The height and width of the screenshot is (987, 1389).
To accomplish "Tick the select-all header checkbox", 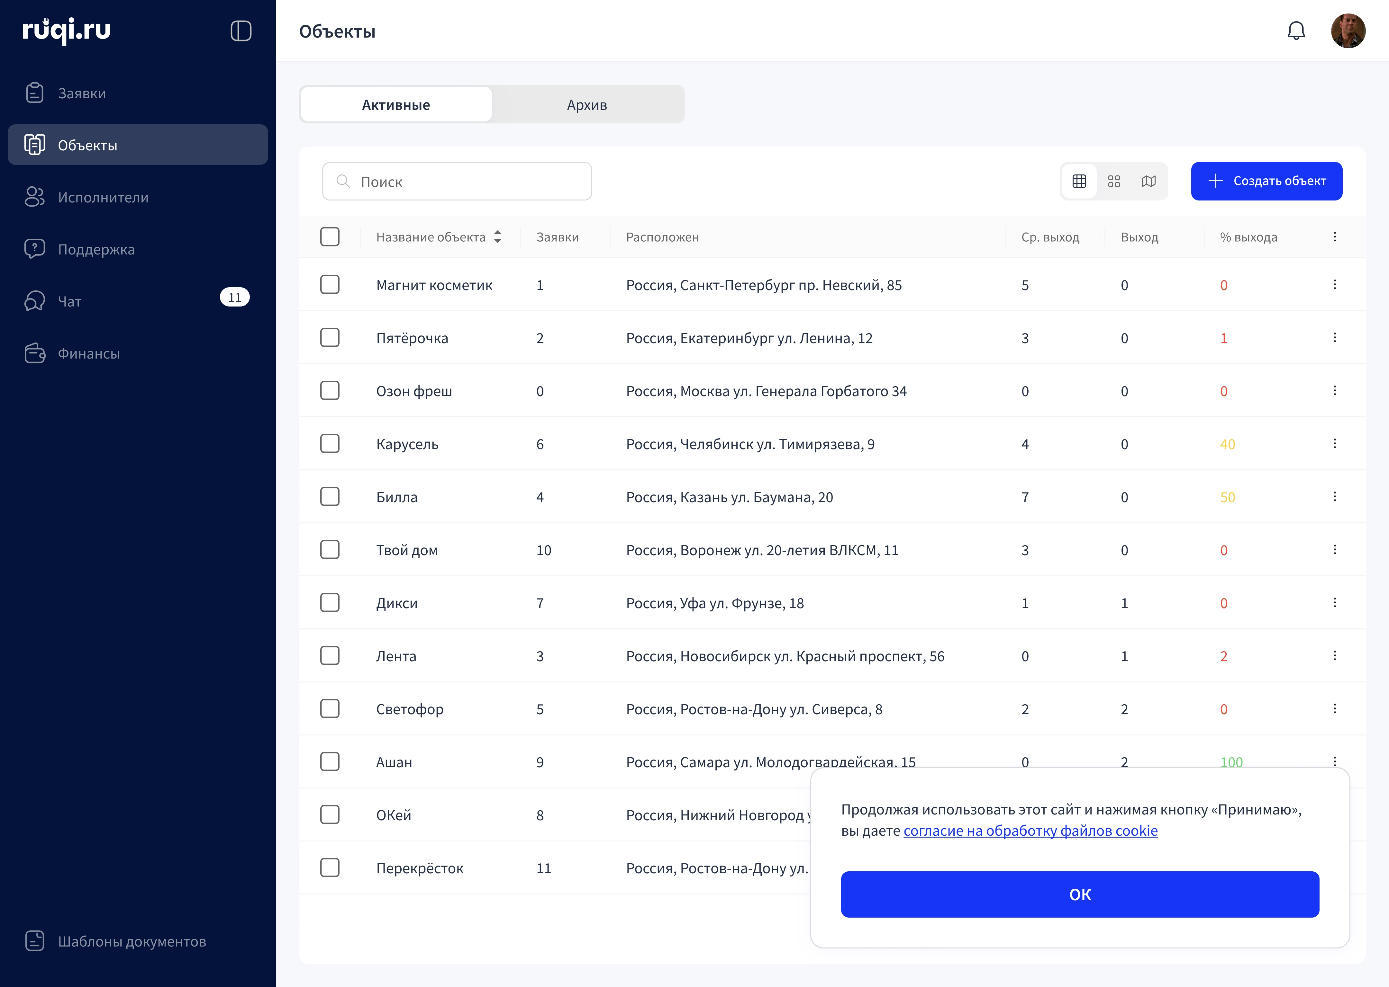I will [x=330, y=236].
